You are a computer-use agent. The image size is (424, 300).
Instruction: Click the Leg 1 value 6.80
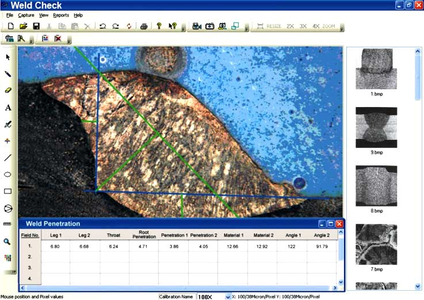pyautogui.click(x=55, y=246)
